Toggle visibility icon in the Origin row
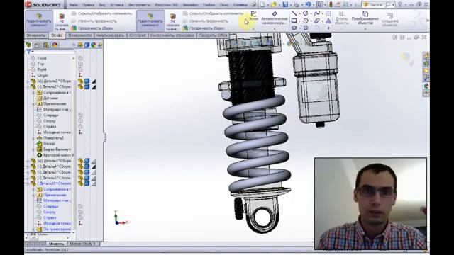This screenshot has width=454, height=255. point(80,75)
